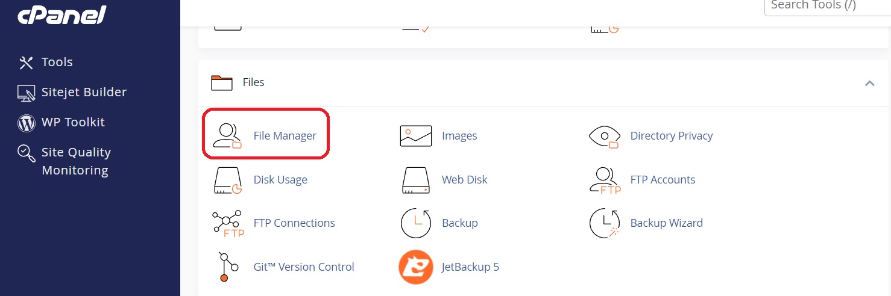Open the JetBackup 5 link text
The height and width of the screenshot is (296, 891).
pyautogui.click(x=470, y=267)
